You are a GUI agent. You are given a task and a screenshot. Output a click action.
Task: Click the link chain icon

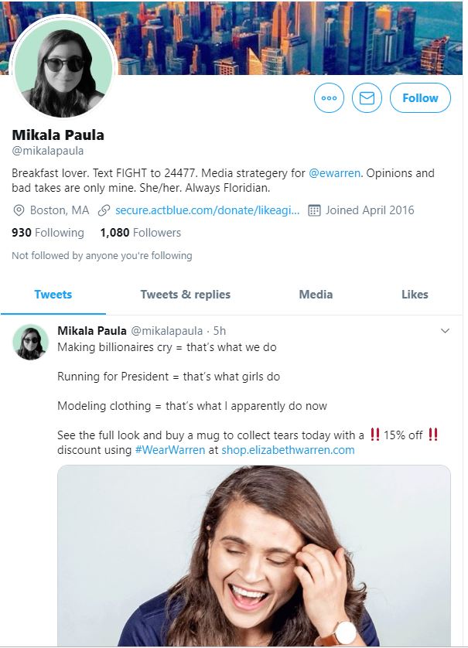(x=104, y=210)
